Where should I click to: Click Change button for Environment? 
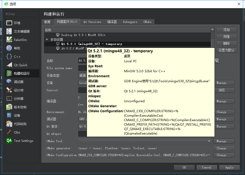(x=224, y=112)
